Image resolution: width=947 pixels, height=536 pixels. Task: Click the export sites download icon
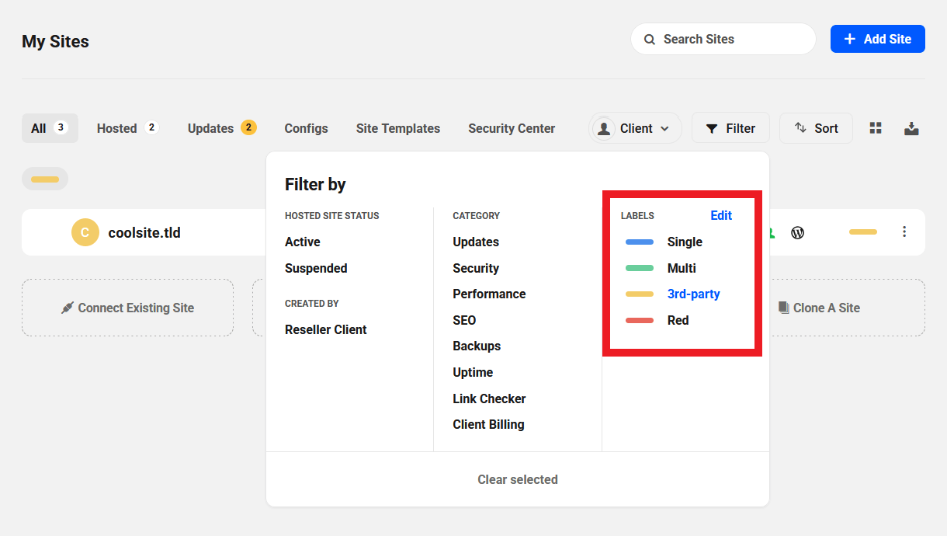tap(911, 128)
